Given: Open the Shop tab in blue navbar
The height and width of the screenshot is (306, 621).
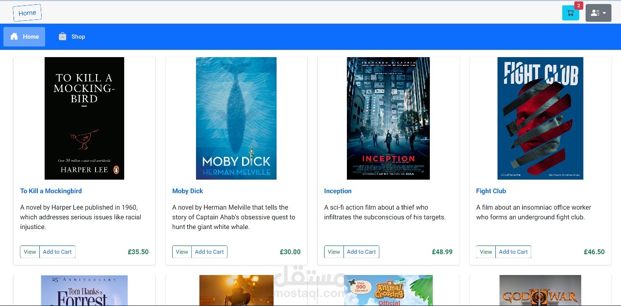Looking at the screenshot, I should point(72,37).
